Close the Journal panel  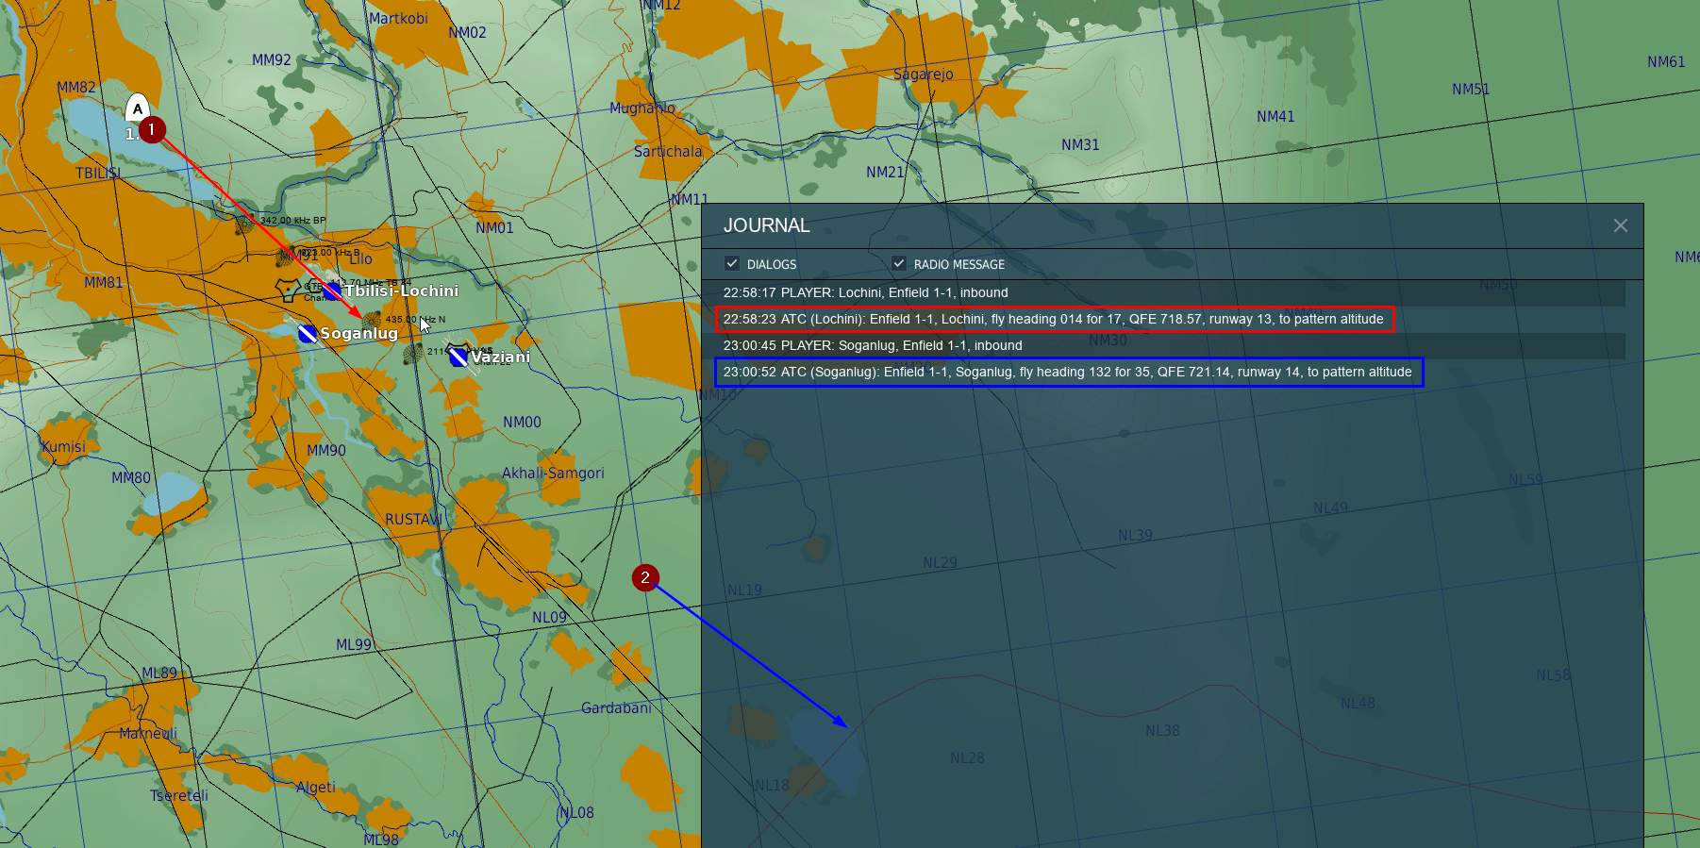tap(1621, 225)
